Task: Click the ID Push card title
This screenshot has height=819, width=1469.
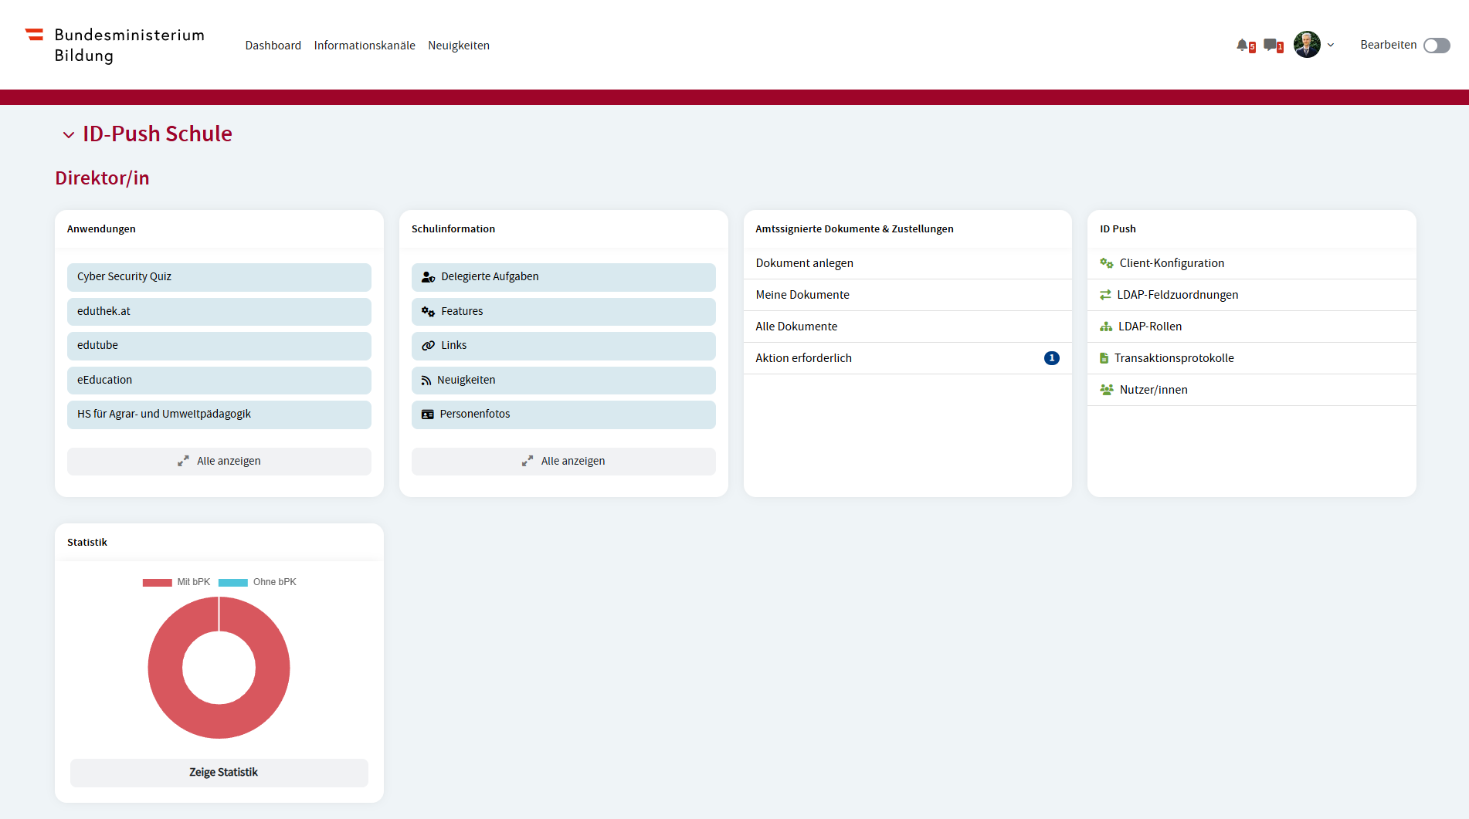Action: click(1118, 229)
